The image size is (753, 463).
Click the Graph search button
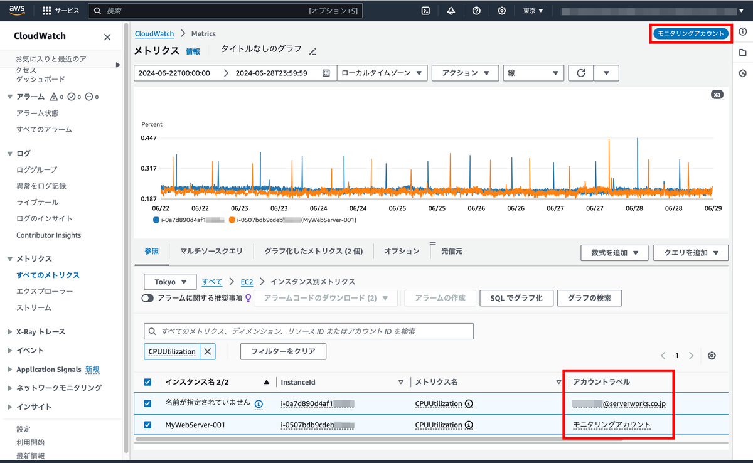point(589,298)
